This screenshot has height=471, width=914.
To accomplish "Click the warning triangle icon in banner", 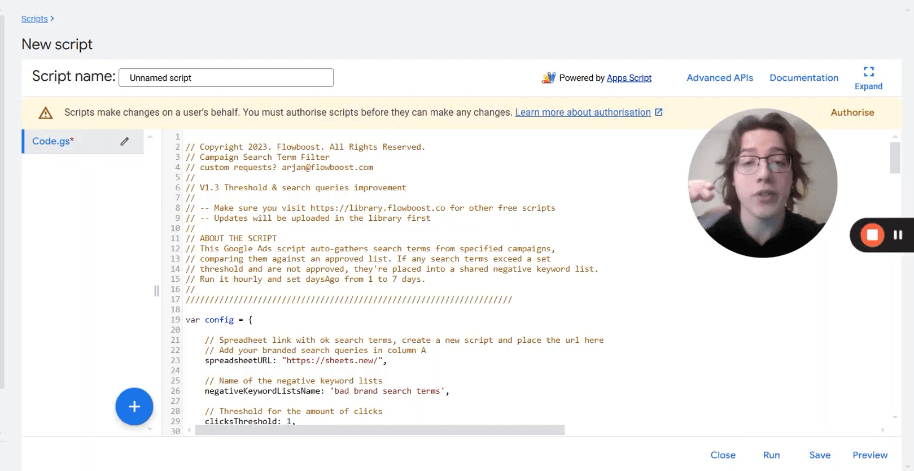I will point(46,113).
